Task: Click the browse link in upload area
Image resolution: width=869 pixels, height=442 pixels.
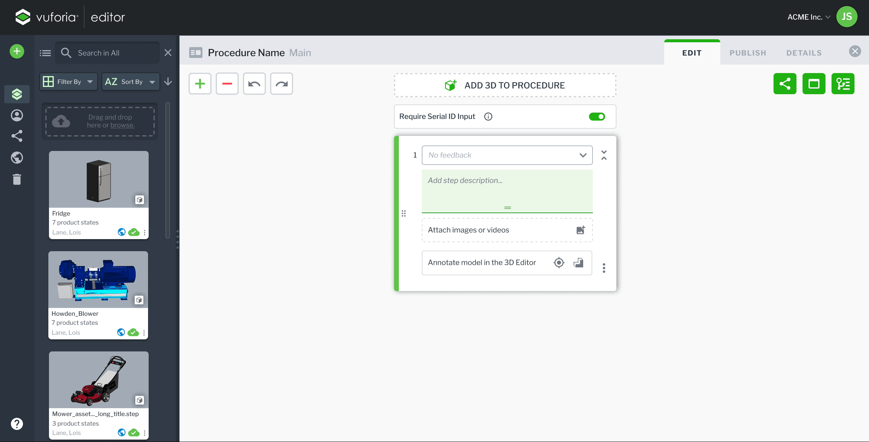Action: (122, 125)
